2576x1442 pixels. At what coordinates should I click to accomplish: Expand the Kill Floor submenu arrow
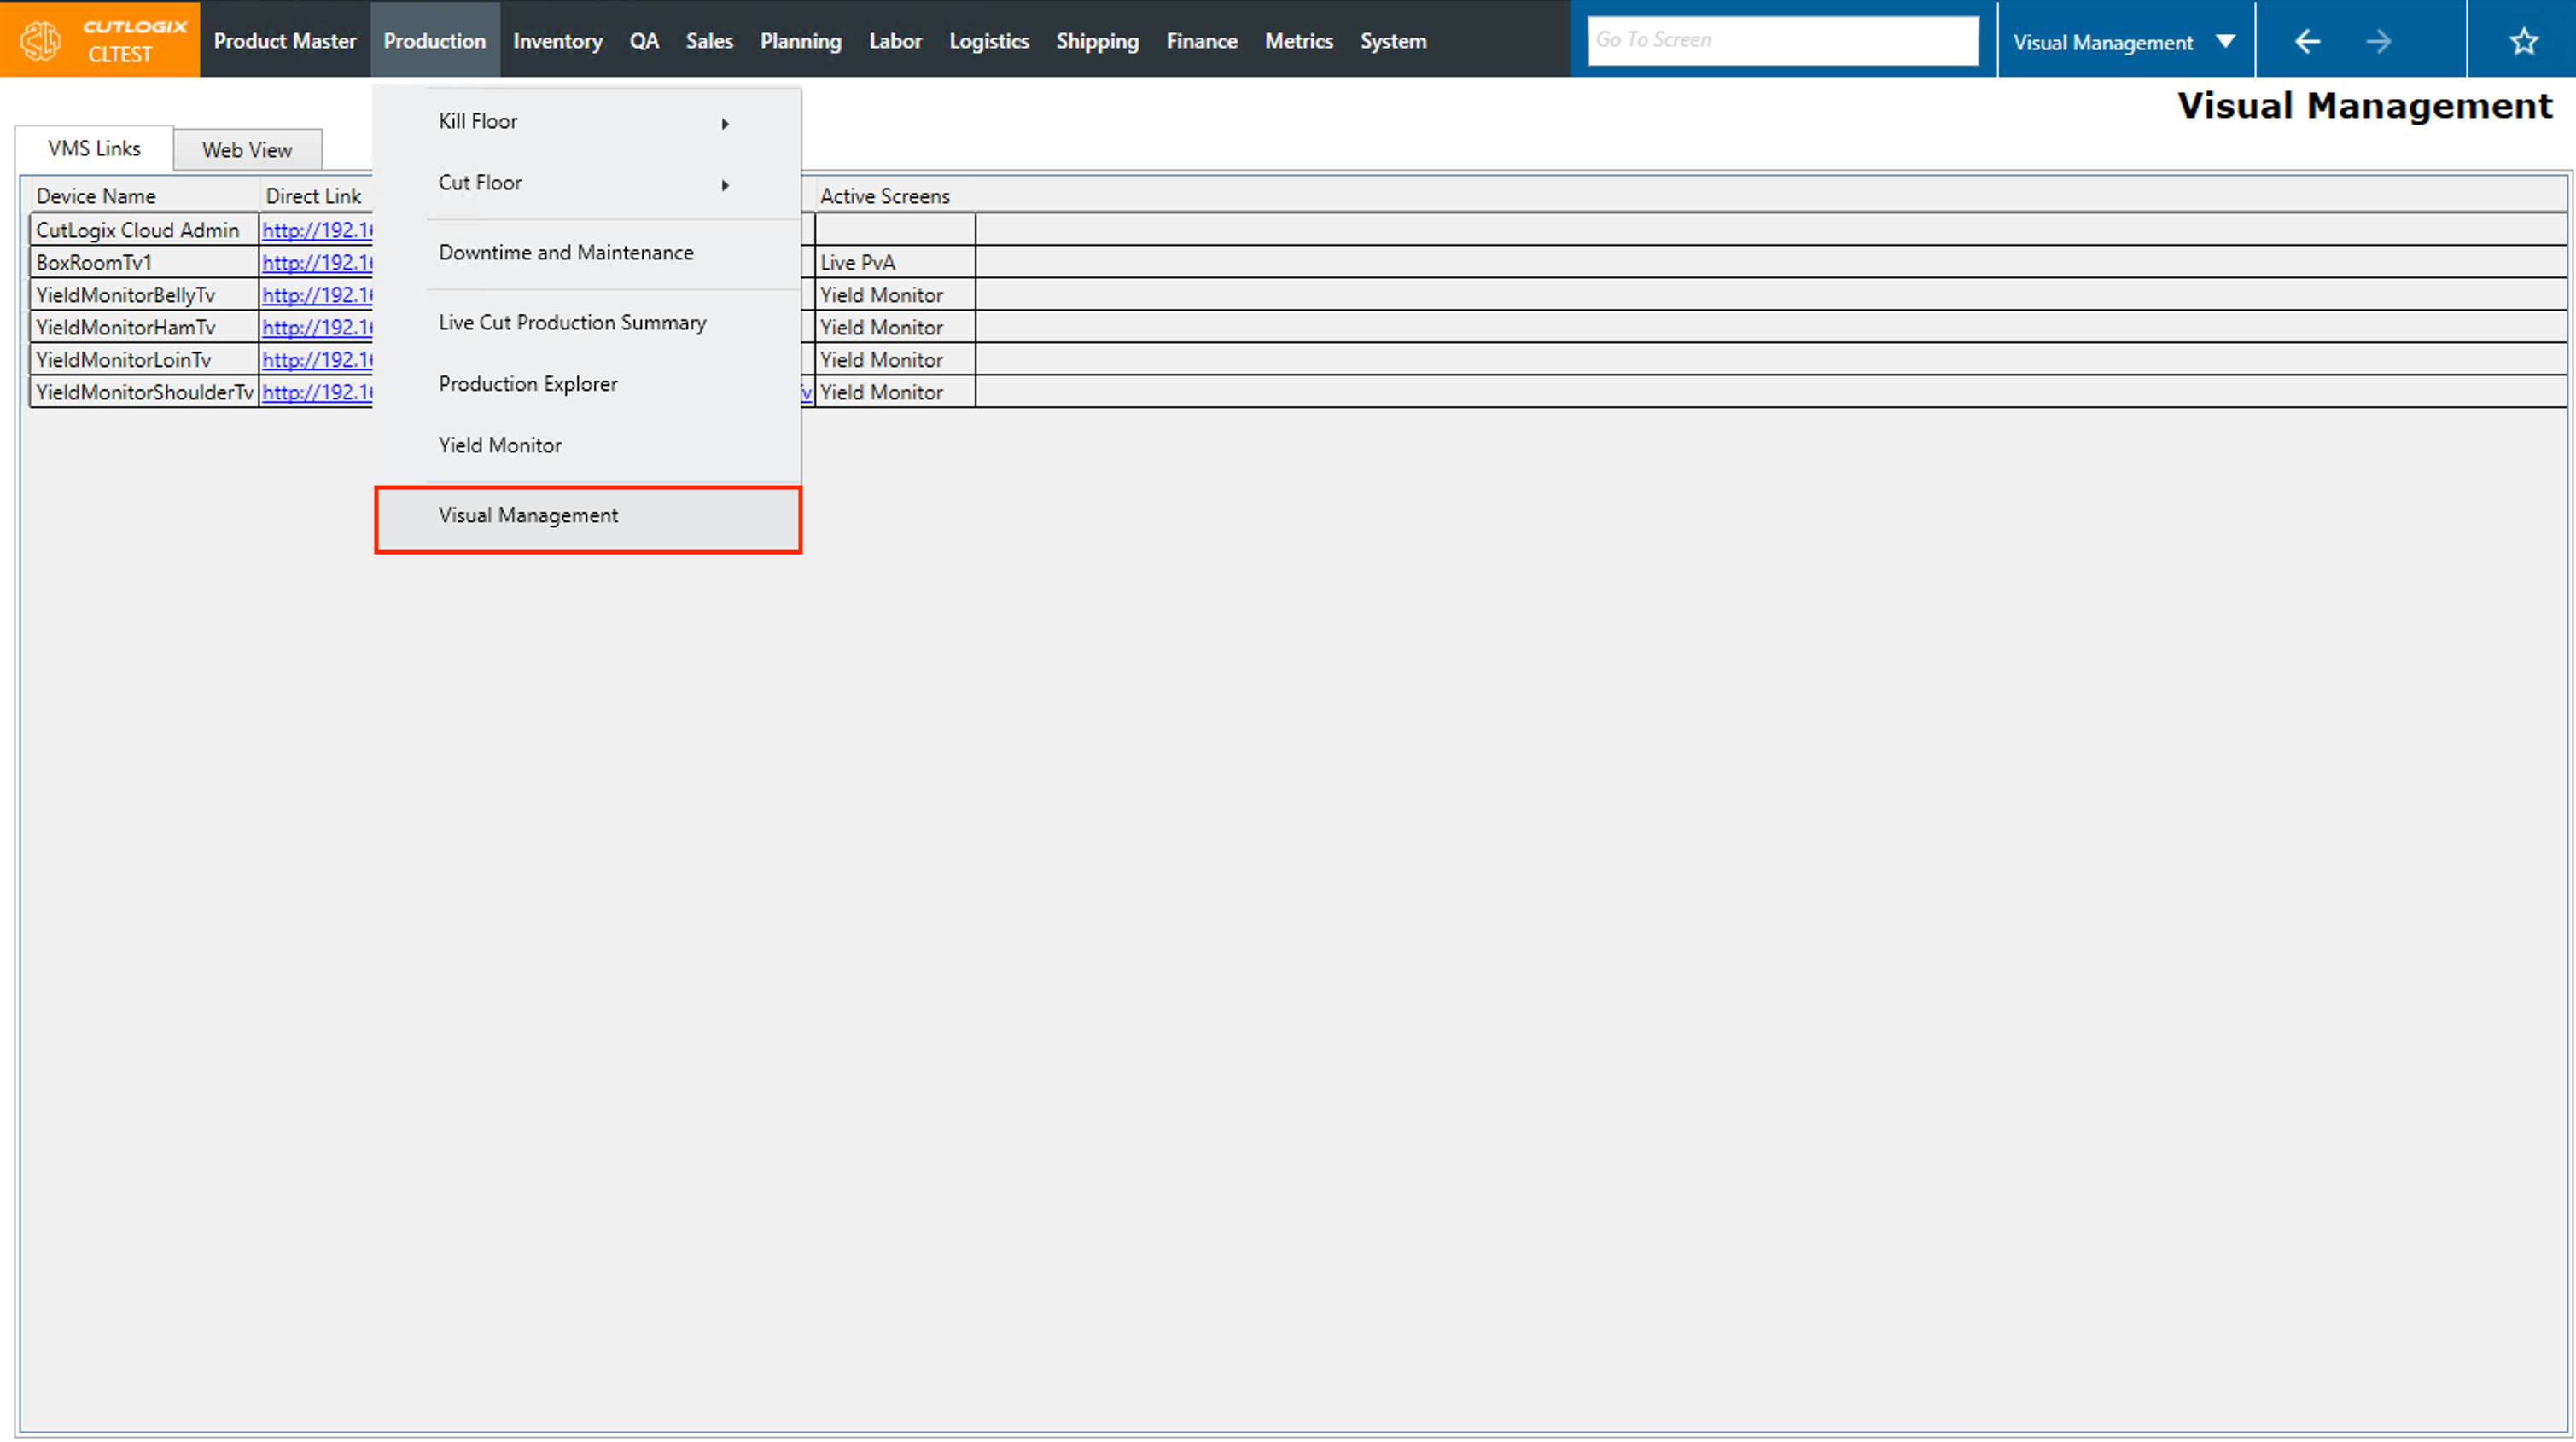click(725, 123)
